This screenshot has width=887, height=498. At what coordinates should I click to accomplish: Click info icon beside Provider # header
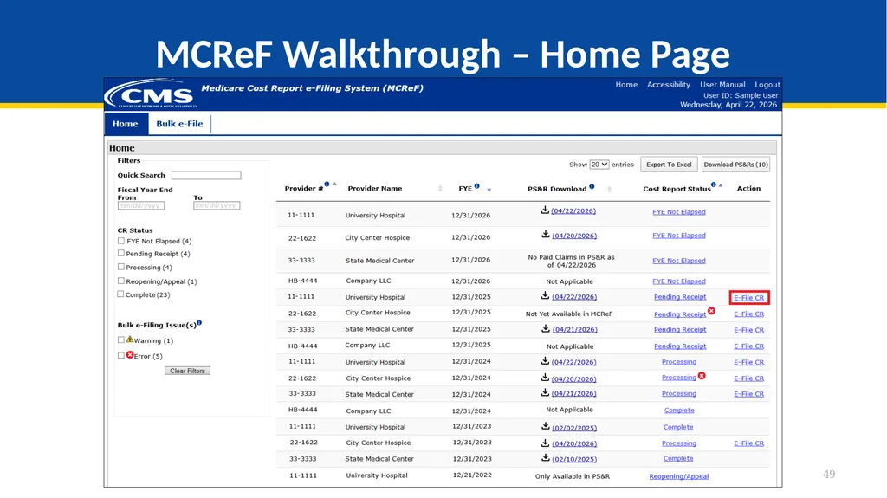click(x=327, y=184)
